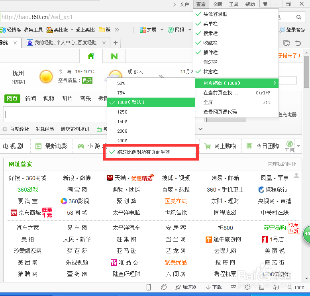The height and width of the screenshot is (296, 310).
Task: Select the 新闻 search category
Action: [30, 99]
